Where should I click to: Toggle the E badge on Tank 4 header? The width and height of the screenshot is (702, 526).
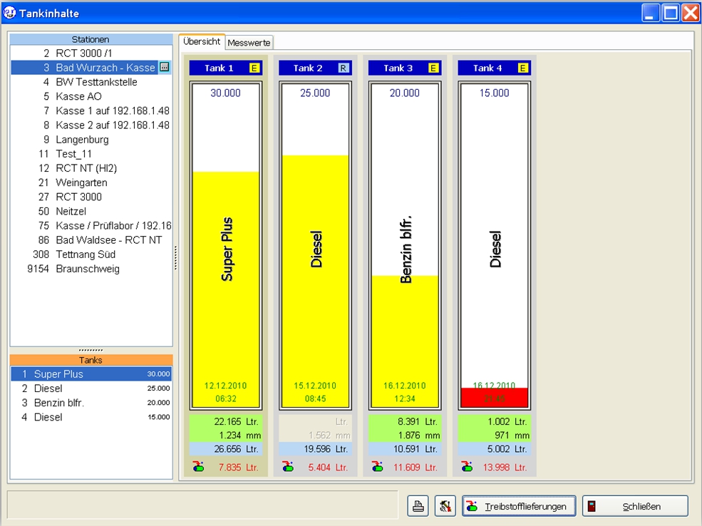[523, 68]
